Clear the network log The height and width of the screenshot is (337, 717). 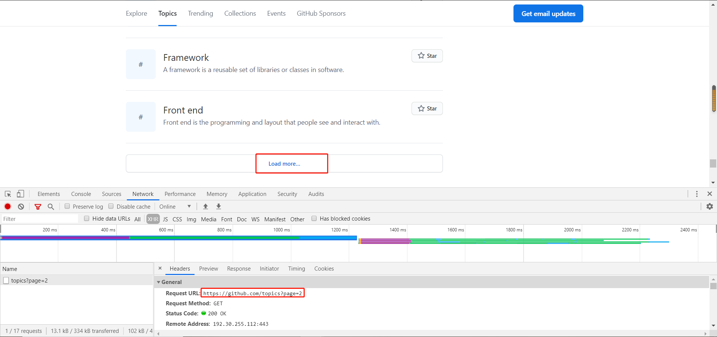coord(21,206)
